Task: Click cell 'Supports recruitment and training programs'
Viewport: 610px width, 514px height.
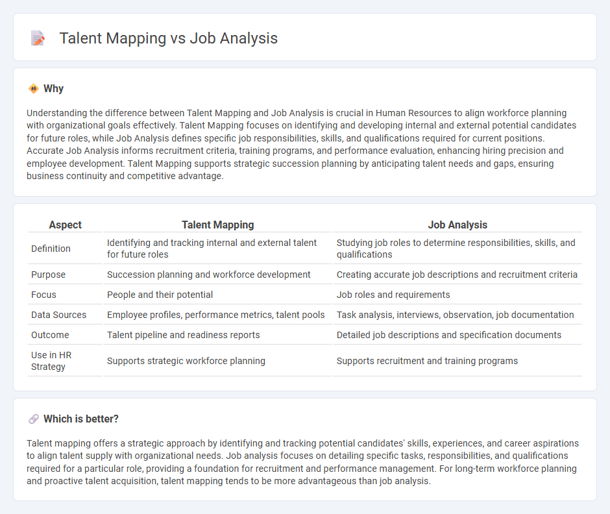Action: tap(457, 361)
